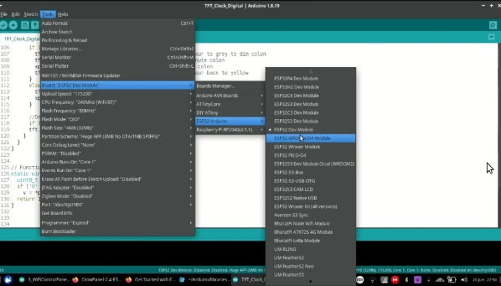Click the Bluetooth icon in system tray
This screenshot has width=501, height=286.
pos(407,280)
